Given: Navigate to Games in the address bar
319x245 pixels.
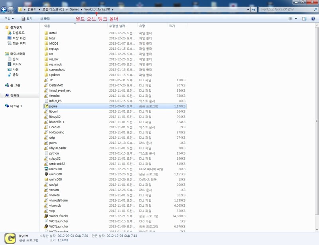Looking at the screenshot, I should [x=74, y=9].
